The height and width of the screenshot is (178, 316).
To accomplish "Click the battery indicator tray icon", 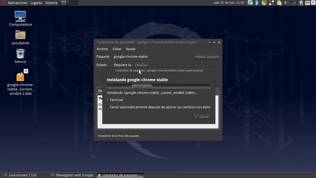I will [301, 2].
